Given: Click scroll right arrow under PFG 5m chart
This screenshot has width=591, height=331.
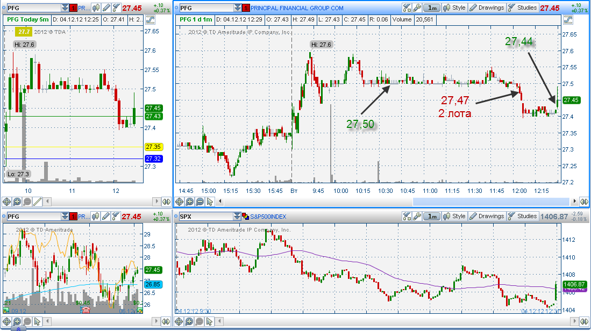Looking at the screenshot, I should point(156,202).
